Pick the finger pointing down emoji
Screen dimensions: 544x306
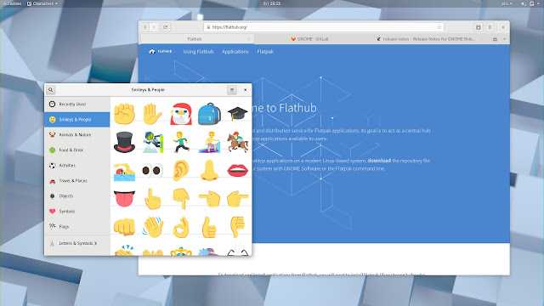(181, 199)
